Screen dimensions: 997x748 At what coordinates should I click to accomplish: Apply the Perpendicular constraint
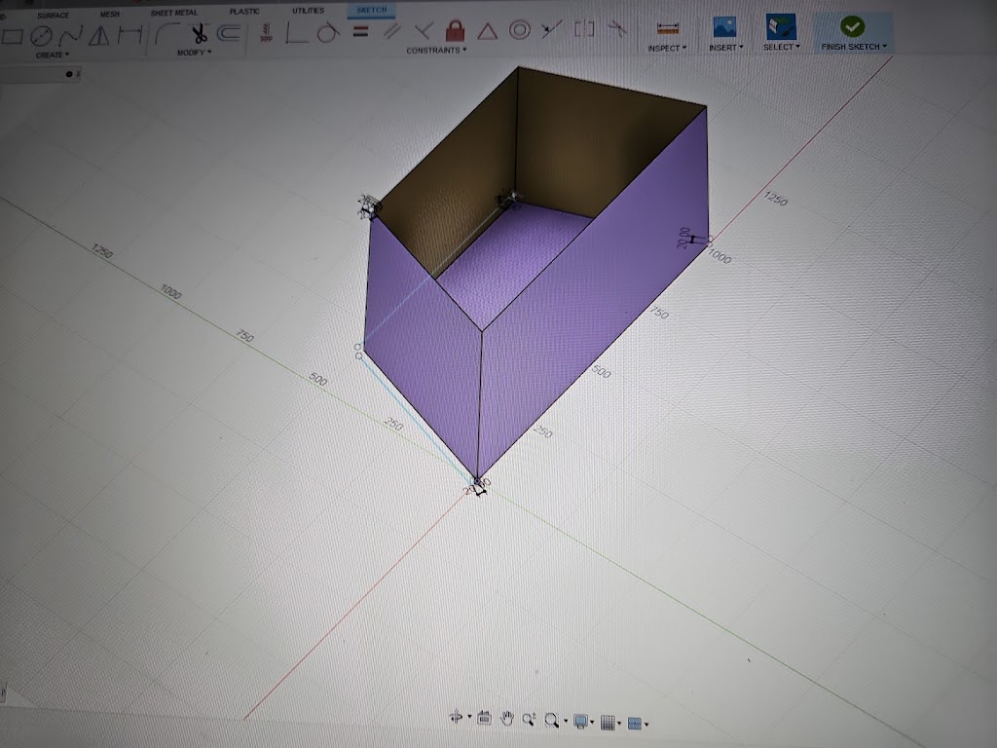(x=425, y=30)
